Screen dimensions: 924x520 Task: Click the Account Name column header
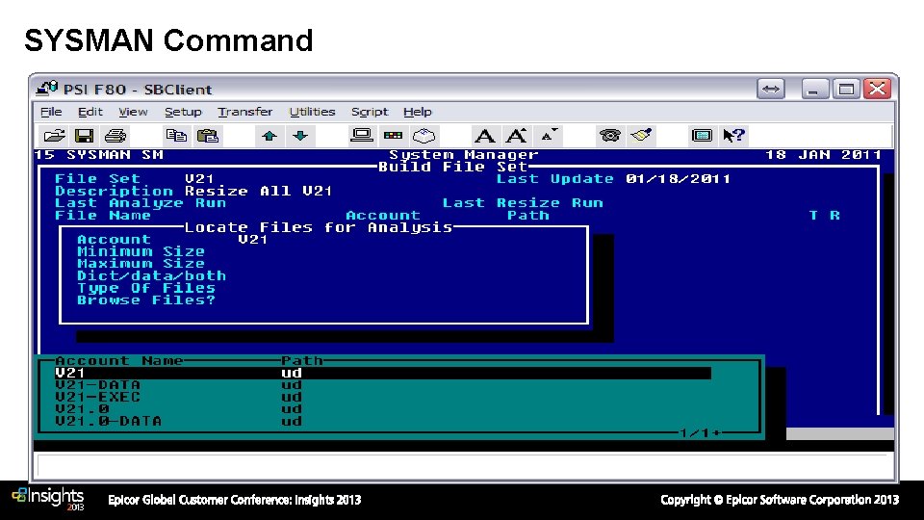[x=119, y=361]
